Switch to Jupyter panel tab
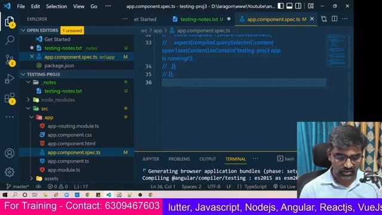 [x=150, y=159]
